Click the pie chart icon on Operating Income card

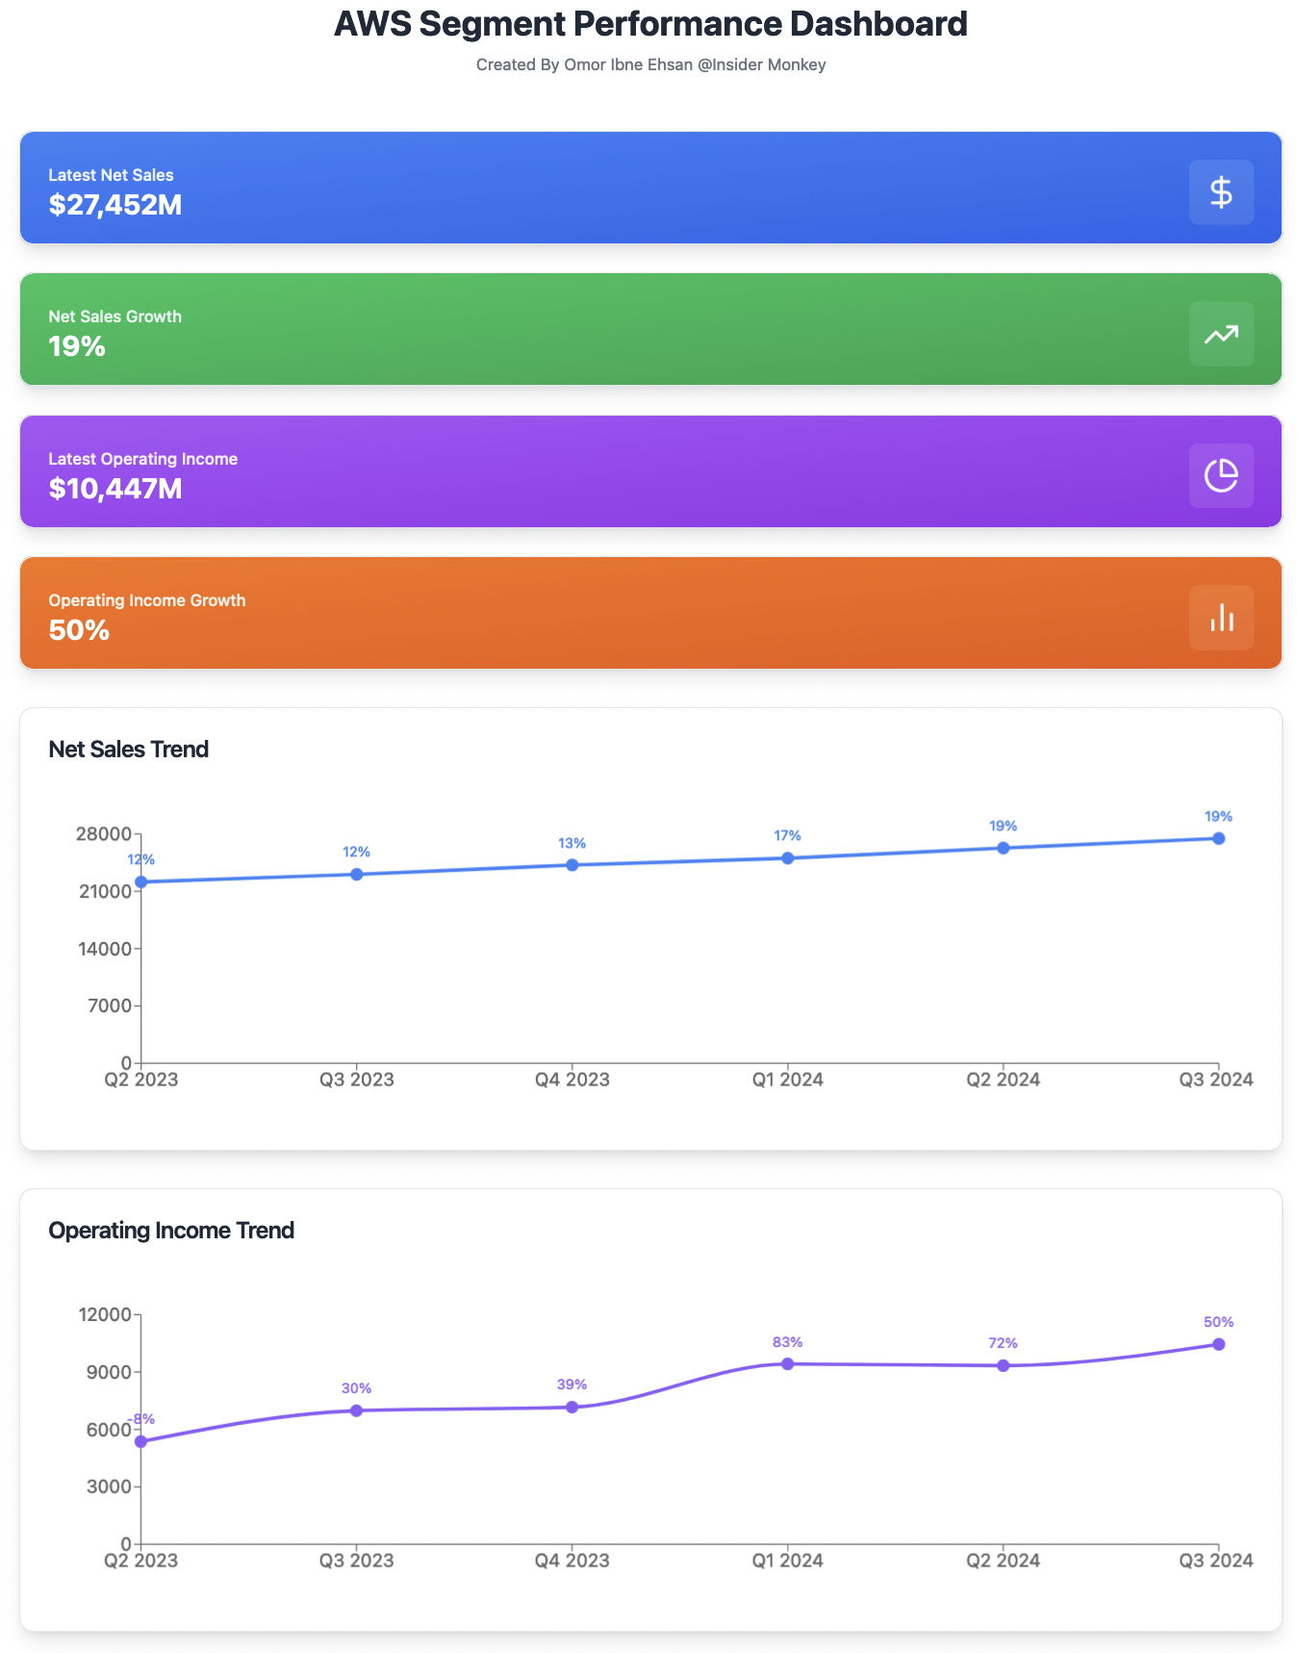(x=1221, y=475)
